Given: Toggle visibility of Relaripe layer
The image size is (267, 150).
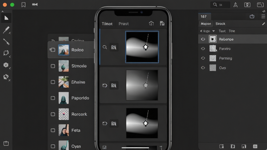Looking at the screenshot, I should pyautogui.click(x=203, y=39).
